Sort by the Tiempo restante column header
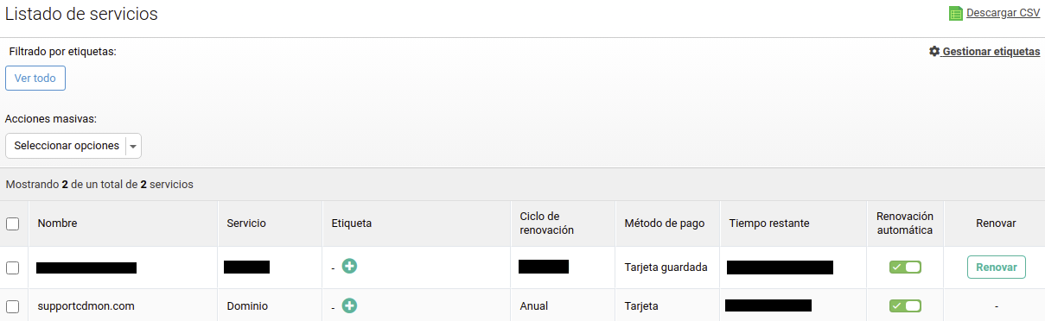 tap(769, 223)
